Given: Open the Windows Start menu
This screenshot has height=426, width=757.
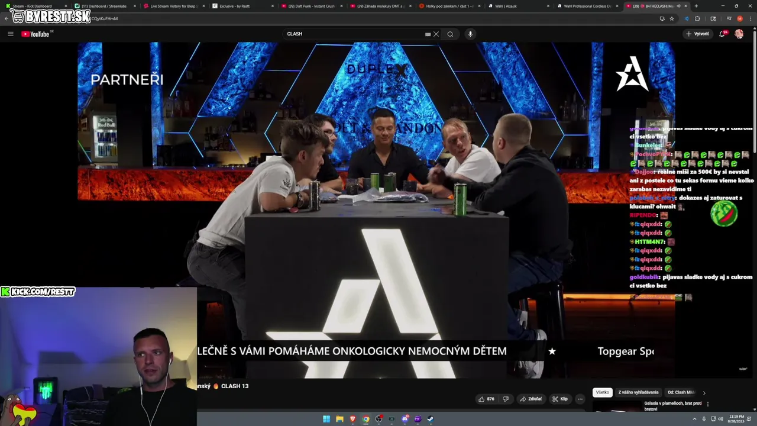Looking at the screenshot, I should [x=326, y=419].
